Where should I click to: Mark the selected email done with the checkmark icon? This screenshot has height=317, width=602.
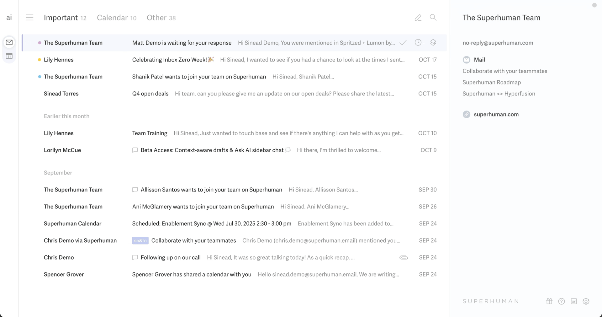(403, 43)
